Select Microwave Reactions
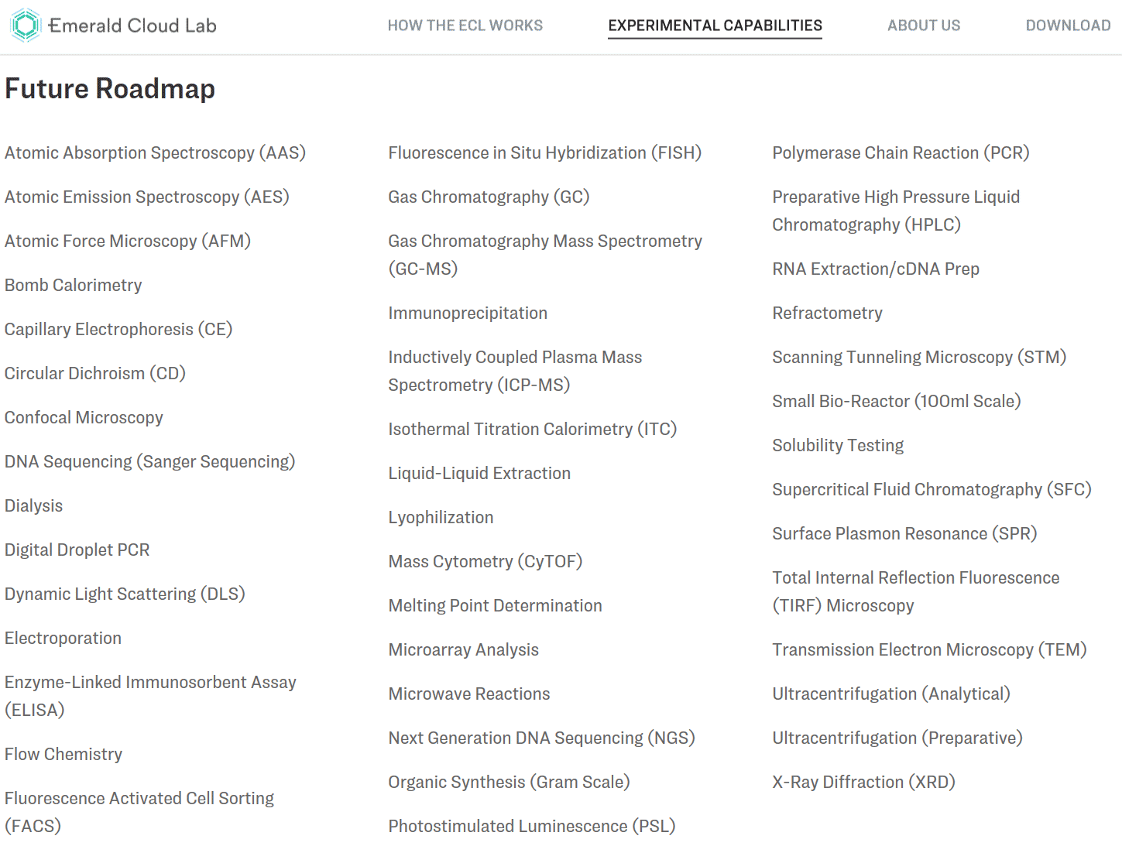1122x846 pixels. (x=469, y=694)
